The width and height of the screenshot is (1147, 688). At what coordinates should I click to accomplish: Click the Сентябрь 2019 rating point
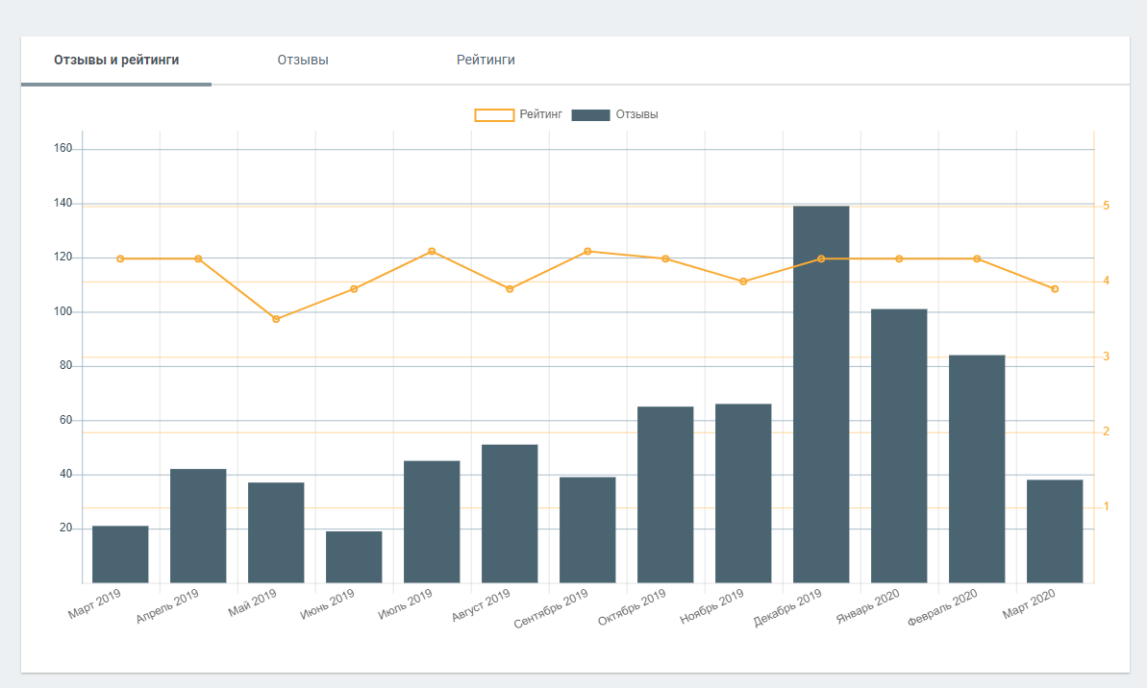pos(587,251)
